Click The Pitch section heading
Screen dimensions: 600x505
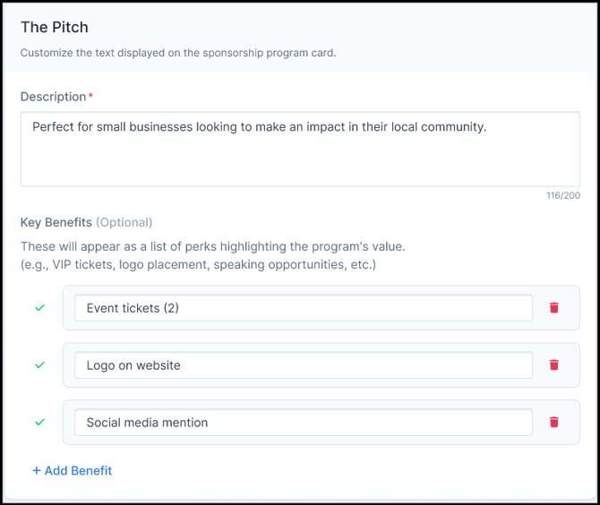point(55,27)
